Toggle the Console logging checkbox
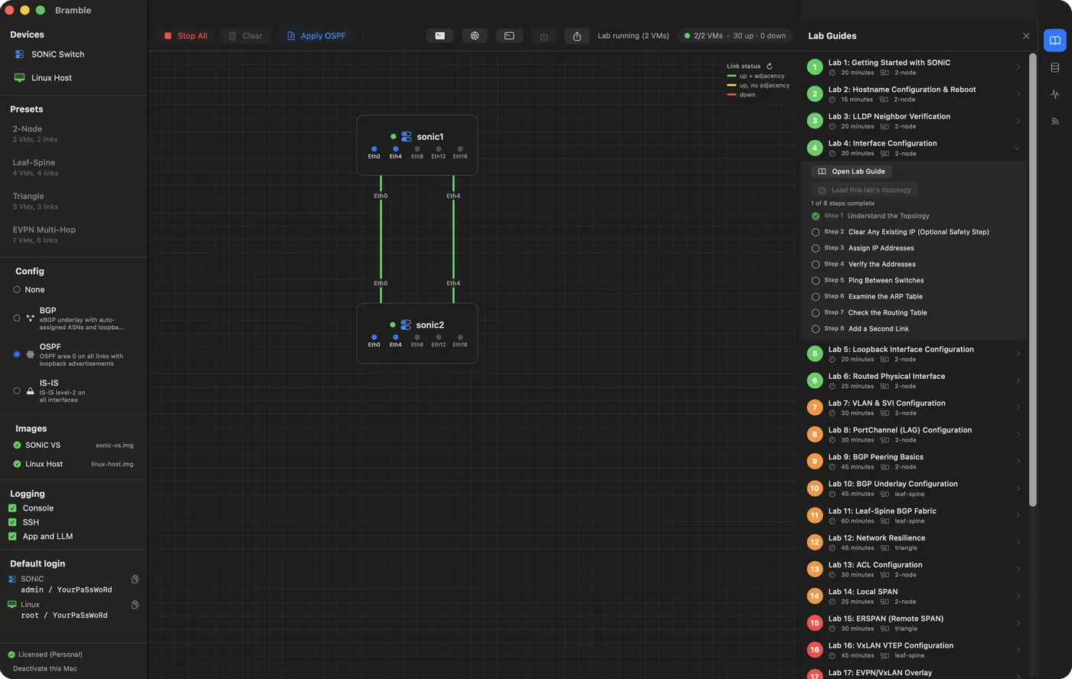This screenshot has width=1072, height=679. 12,508
